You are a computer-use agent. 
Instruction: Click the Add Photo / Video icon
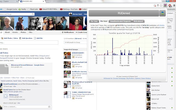[x=2, y=38]
